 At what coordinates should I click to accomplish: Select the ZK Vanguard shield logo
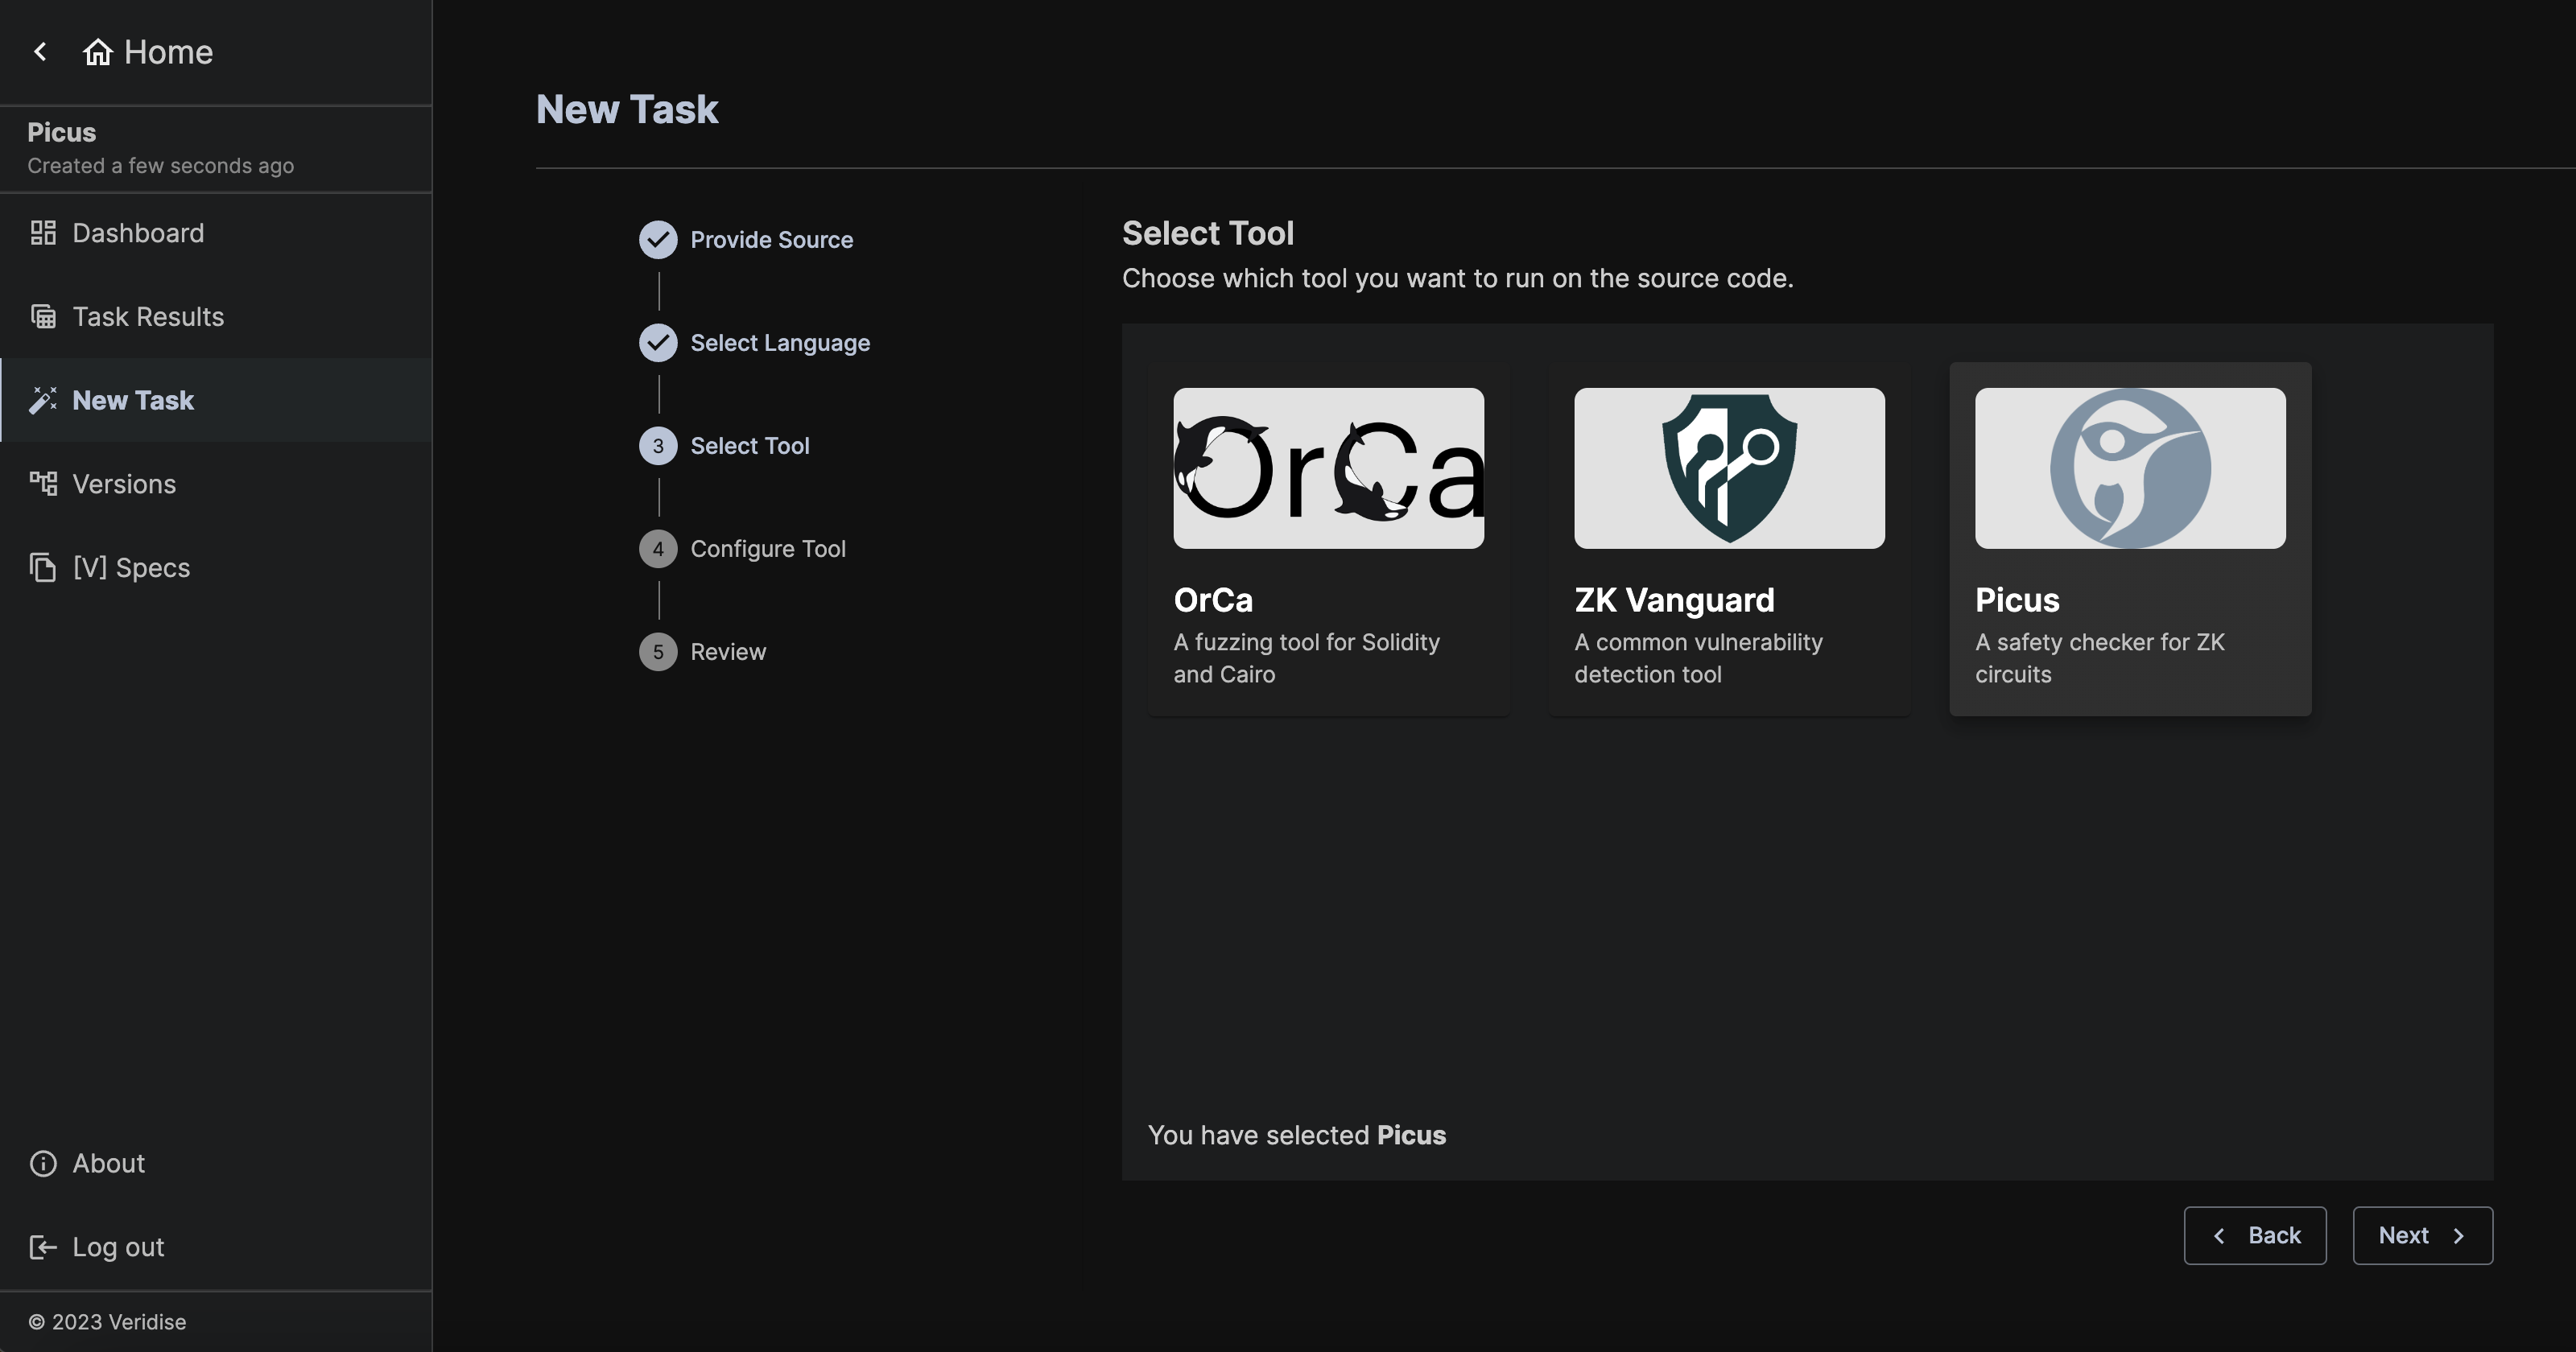coord(1729,468)
